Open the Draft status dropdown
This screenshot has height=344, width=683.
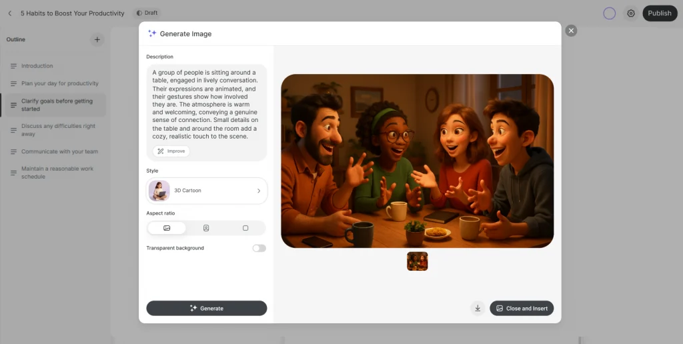coord(147,13)
